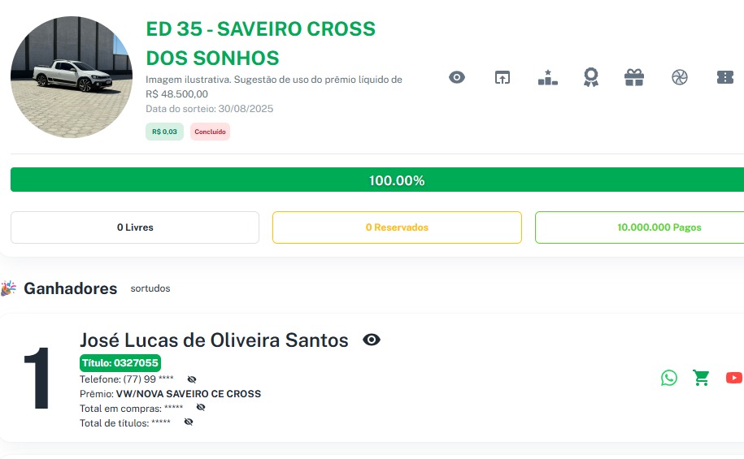Show the hidden Total em compras value
This screenshot has width=744, height=459.
click(x=201, y=407)
